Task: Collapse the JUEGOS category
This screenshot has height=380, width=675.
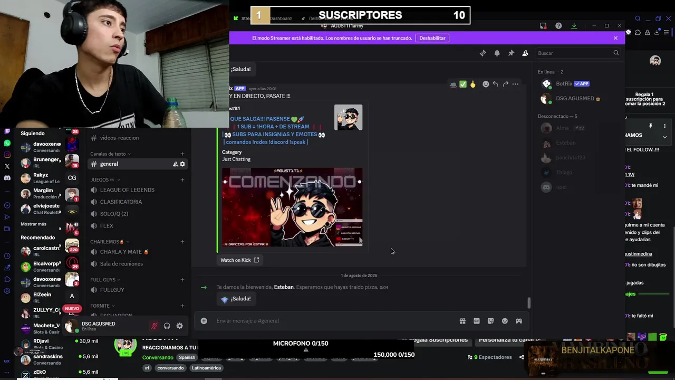Action: coord(105,180)
